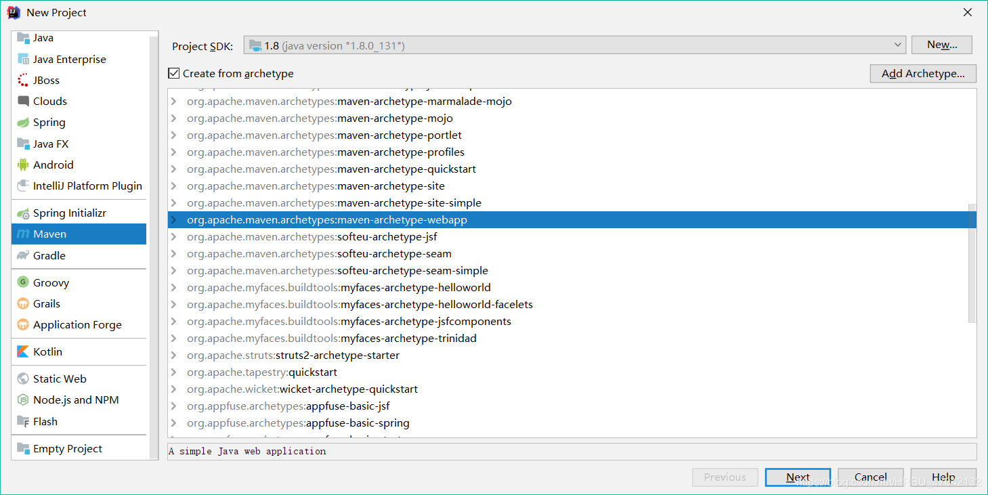
Task: Expand maven-archetype-quickstart node
Action: [174, 169]
